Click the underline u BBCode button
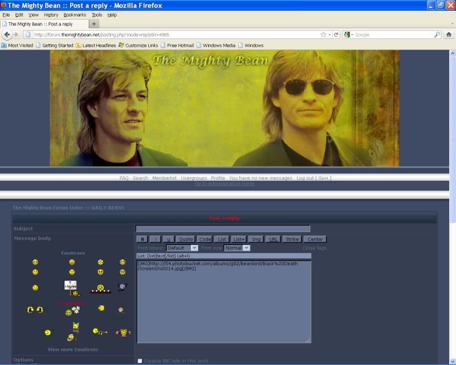This screenshot has height=365, width=456. (x=168, y=240)
